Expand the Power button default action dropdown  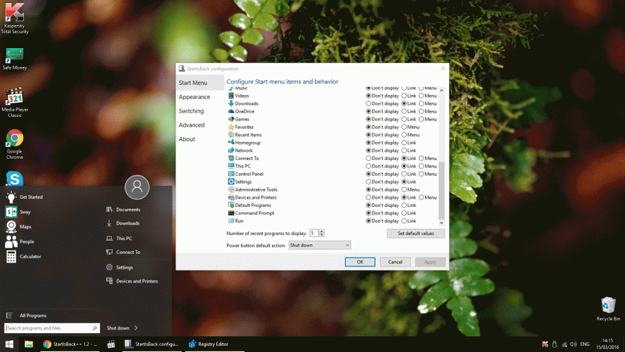[x=319, y=245]
